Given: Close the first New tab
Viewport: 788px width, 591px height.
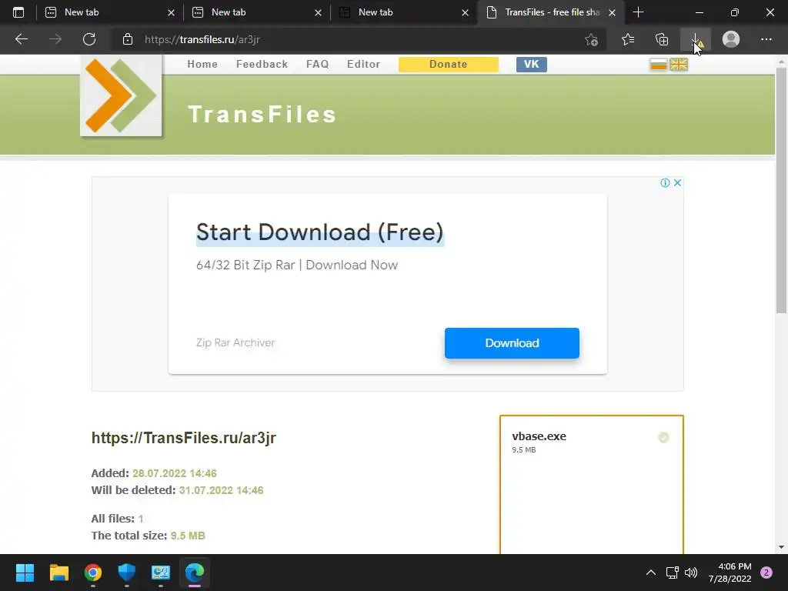Looking at the screenshot, I should point(171,12).
